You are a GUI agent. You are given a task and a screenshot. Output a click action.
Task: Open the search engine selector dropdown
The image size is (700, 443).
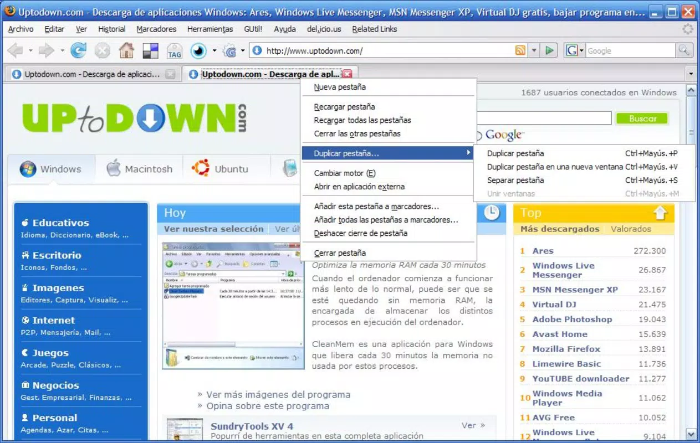[581, 51]
